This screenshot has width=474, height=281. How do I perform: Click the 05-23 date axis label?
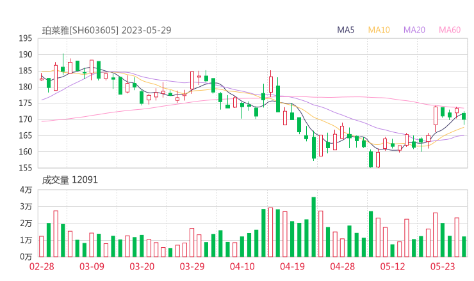(443, 266)
